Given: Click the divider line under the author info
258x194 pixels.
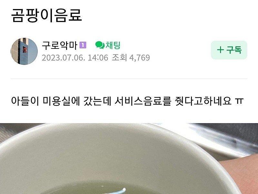Looking at the screenshot, I should coord(129,79).
